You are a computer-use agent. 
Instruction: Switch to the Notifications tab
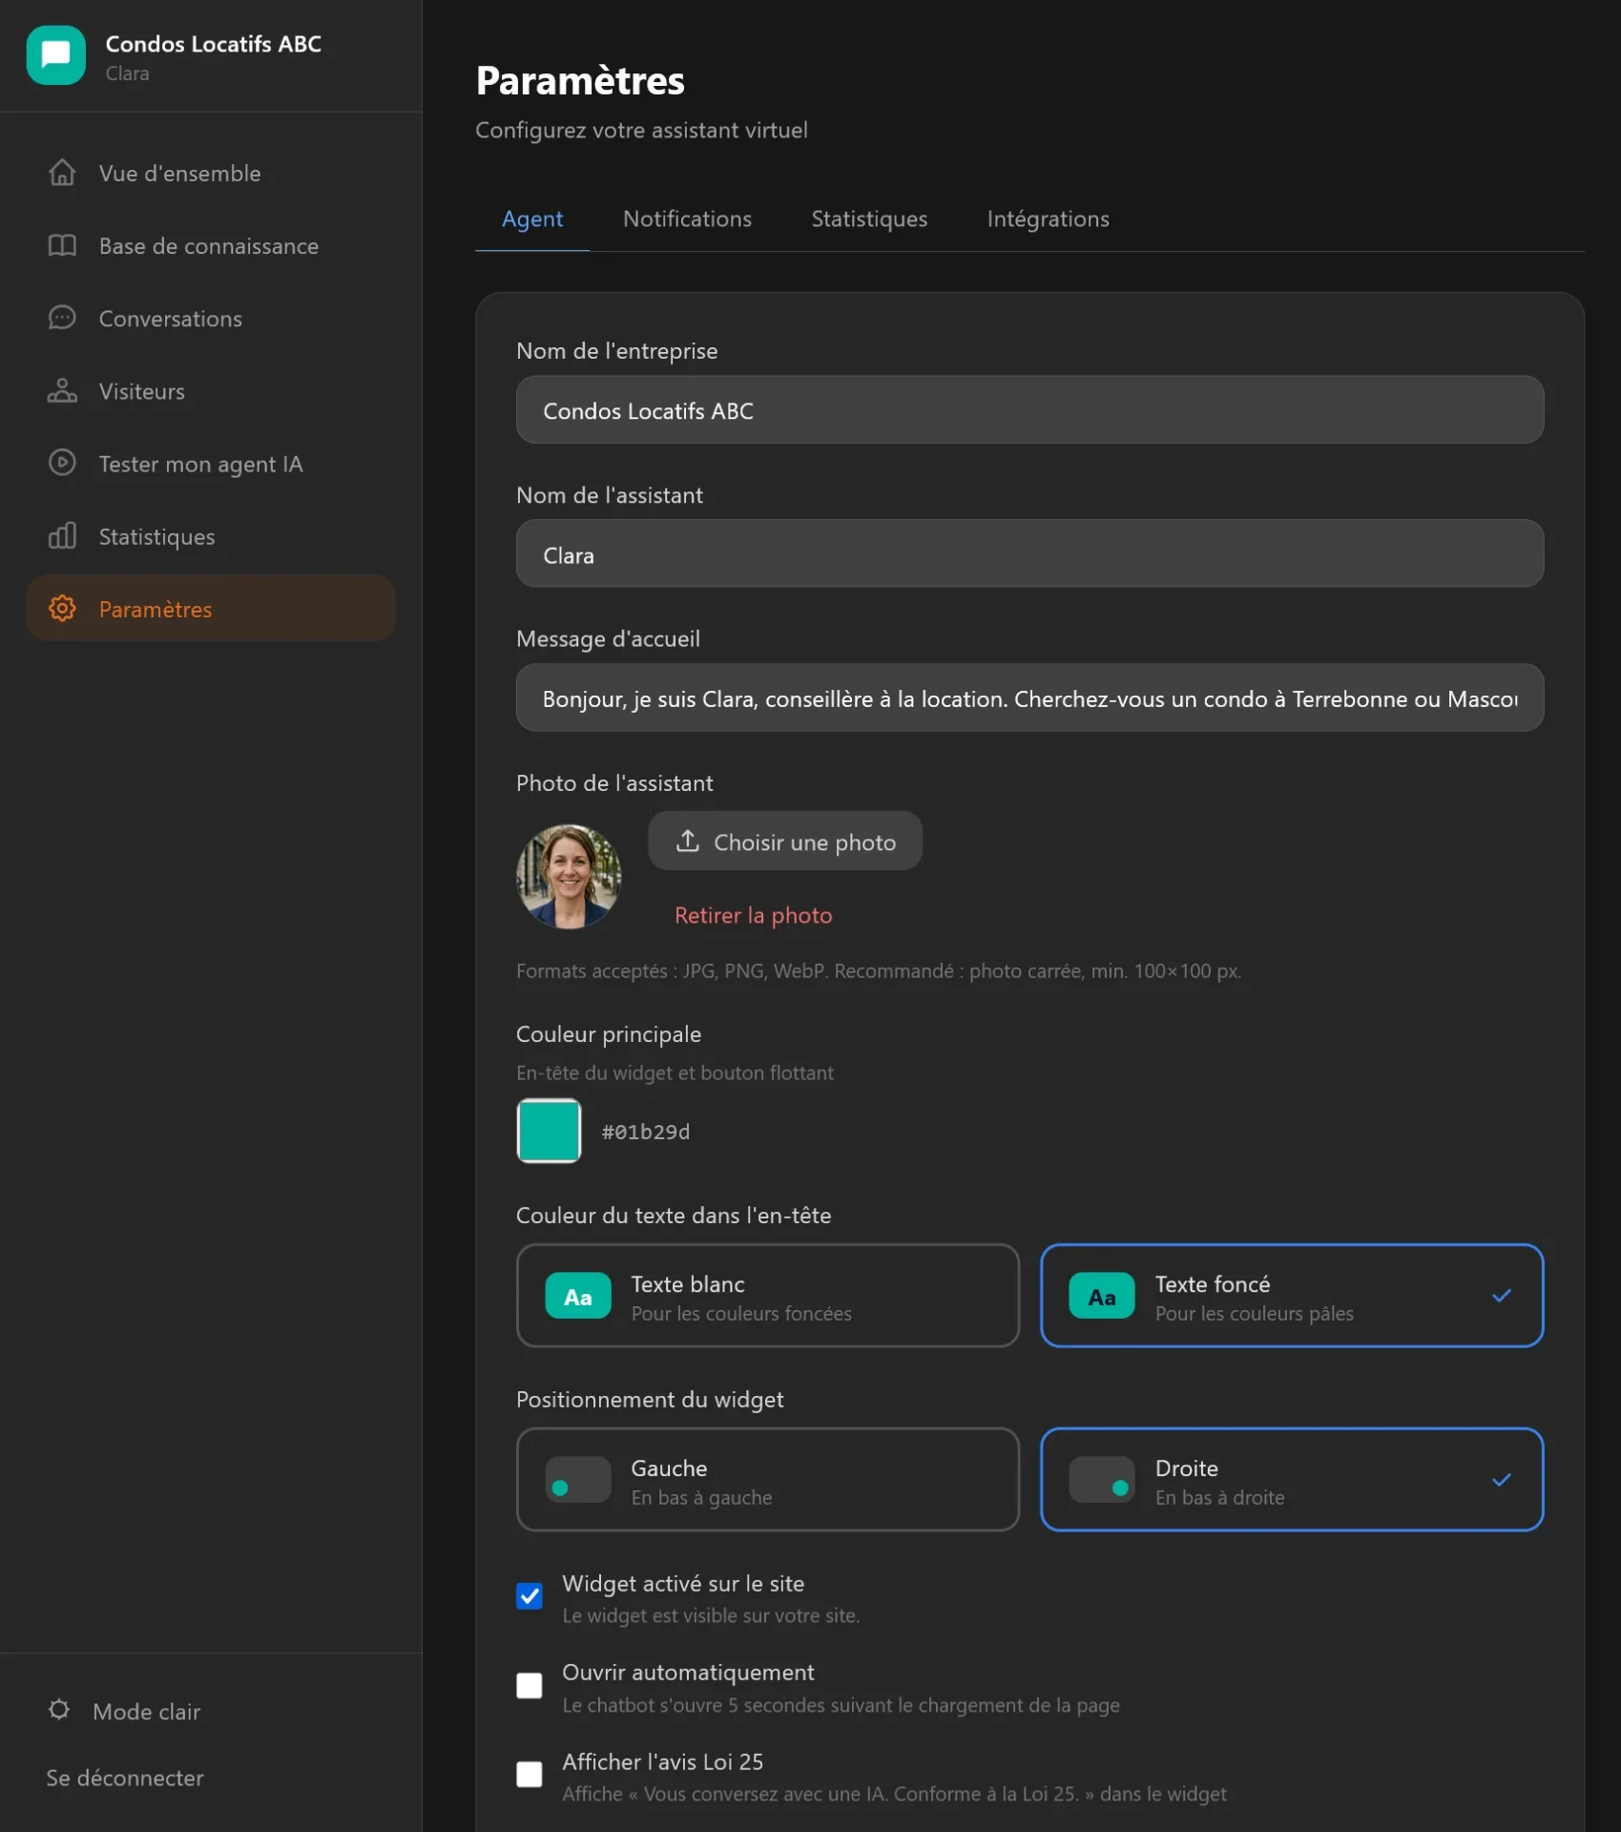[x=687, y=219]
